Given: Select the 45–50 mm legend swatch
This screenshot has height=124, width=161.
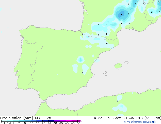Looking at the screenshot, I should tap(75, 121).
